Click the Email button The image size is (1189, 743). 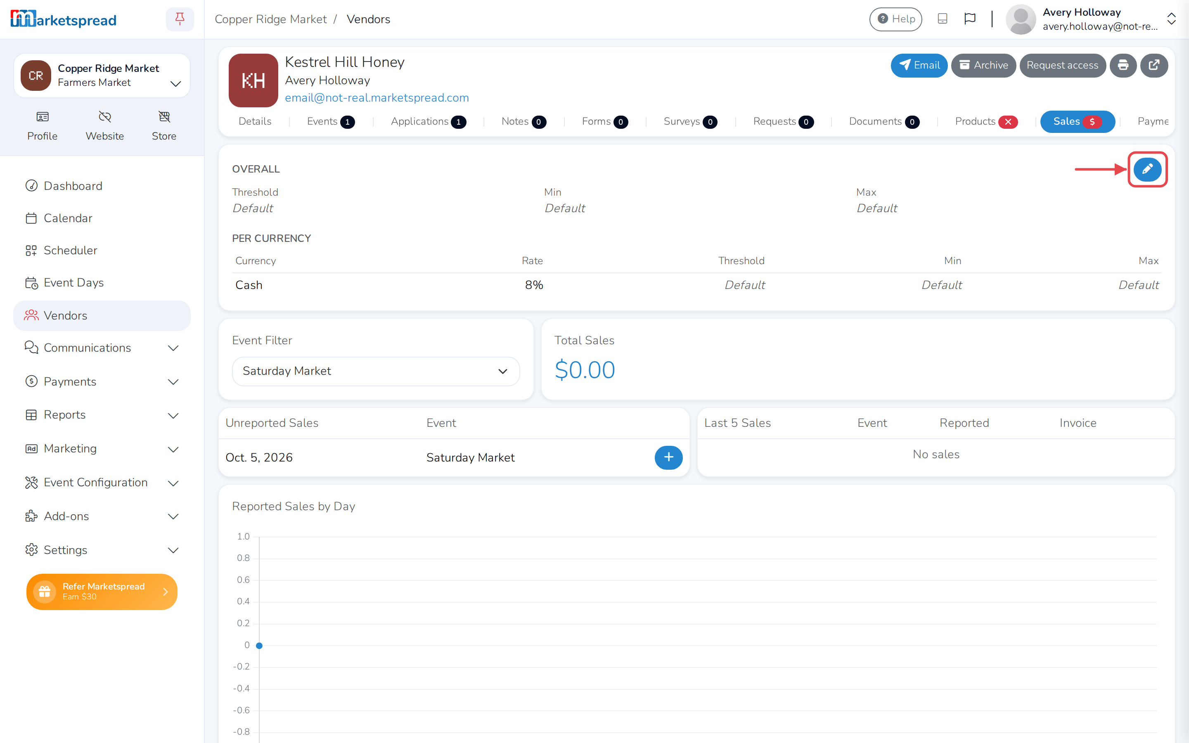tap(919, 65)
